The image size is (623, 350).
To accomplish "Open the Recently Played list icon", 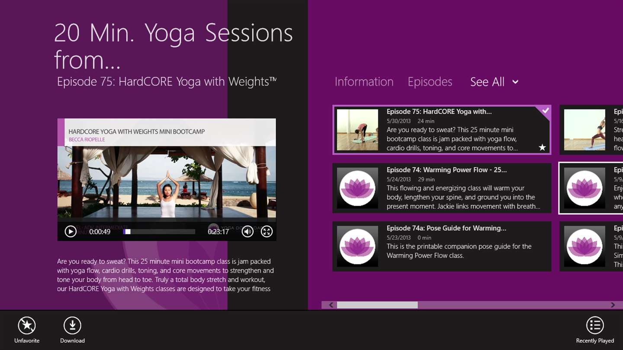I will click(x=595, y=325).
